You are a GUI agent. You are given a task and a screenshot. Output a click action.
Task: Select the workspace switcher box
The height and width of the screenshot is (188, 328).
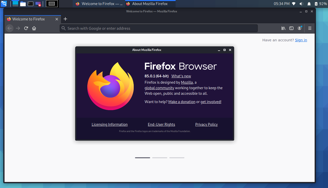point(52,4)
